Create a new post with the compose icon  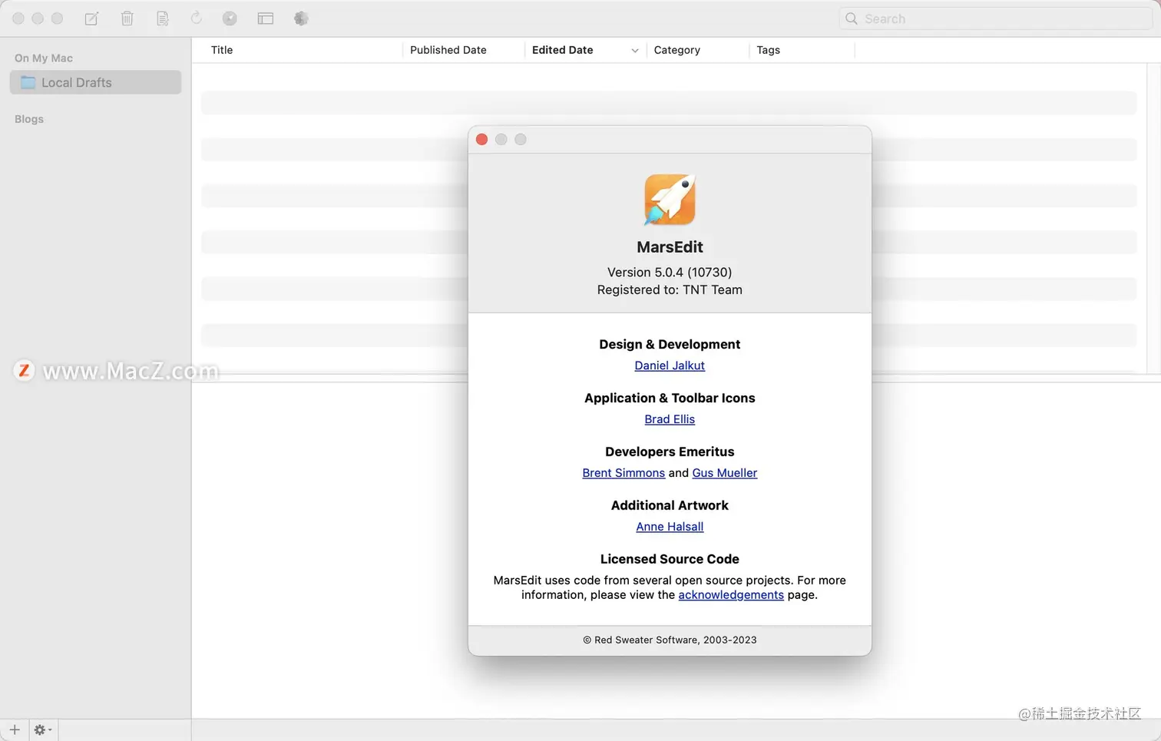point(91,18)
